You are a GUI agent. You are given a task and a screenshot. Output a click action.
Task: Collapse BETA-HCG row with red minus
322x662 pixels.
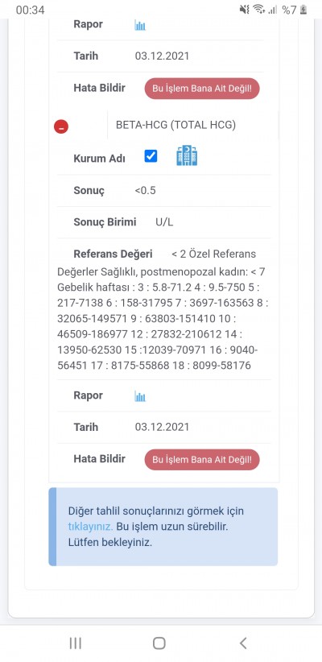click(x=61, y=126)
